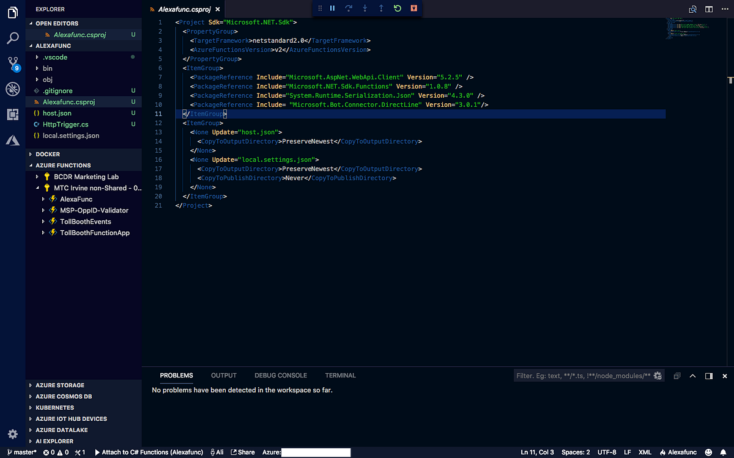This screenshot has height=458, width=734.
Task: Pause the debugger in the debug toolbar
Action: (x=332, y=9)
